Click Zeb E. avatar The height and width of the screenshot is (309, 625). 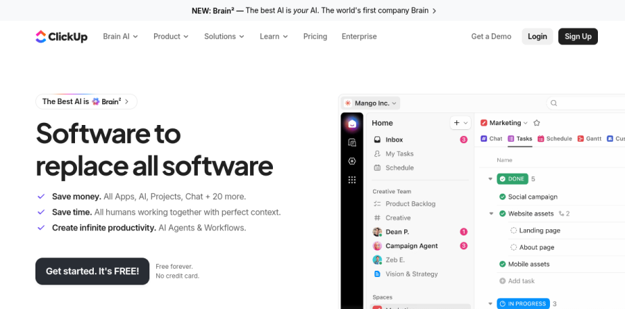[x=377, y=260]
